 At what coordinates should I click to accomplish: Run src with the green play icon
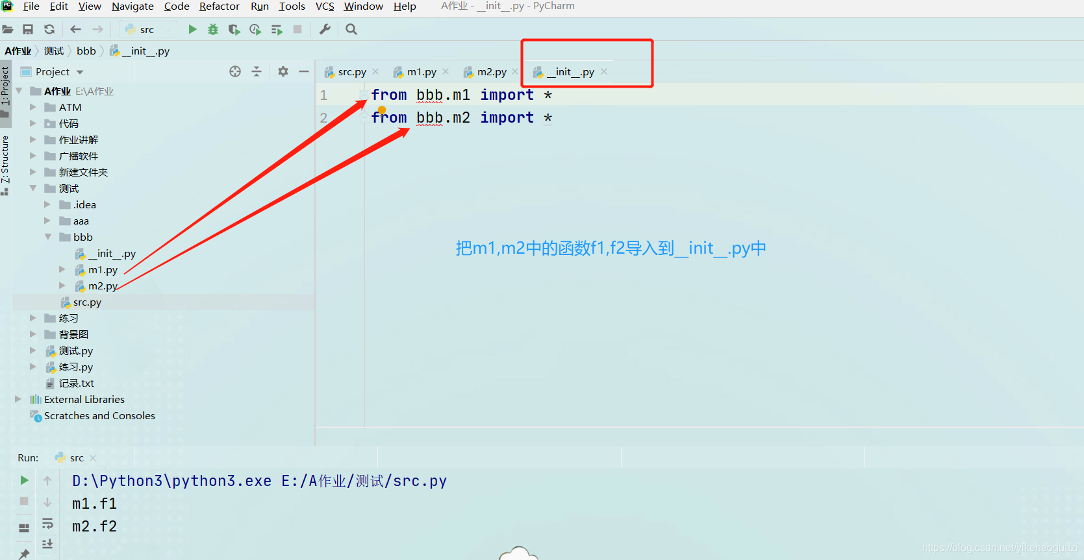192,29
